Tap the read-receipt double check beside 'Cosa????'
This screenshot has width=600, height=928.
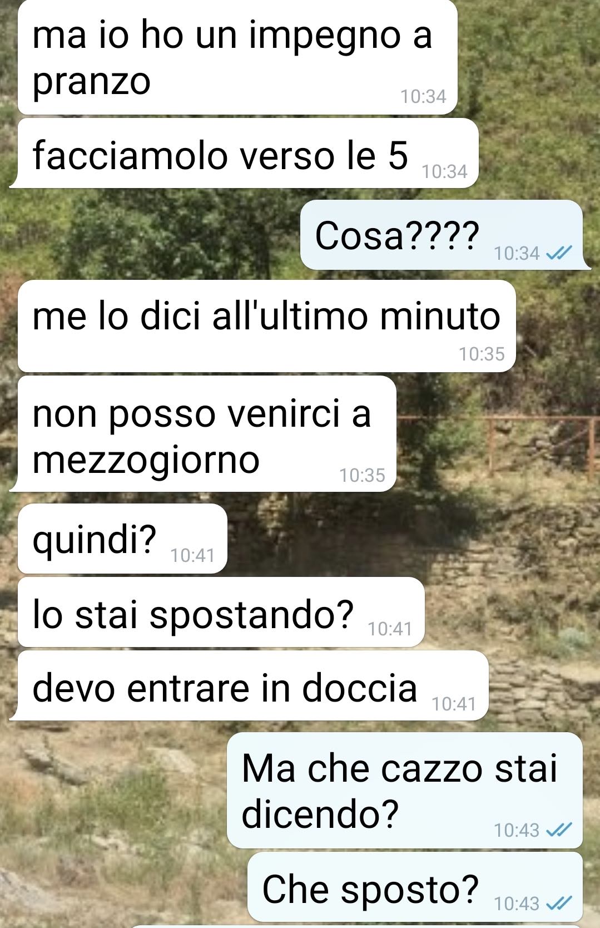[559, 254]
